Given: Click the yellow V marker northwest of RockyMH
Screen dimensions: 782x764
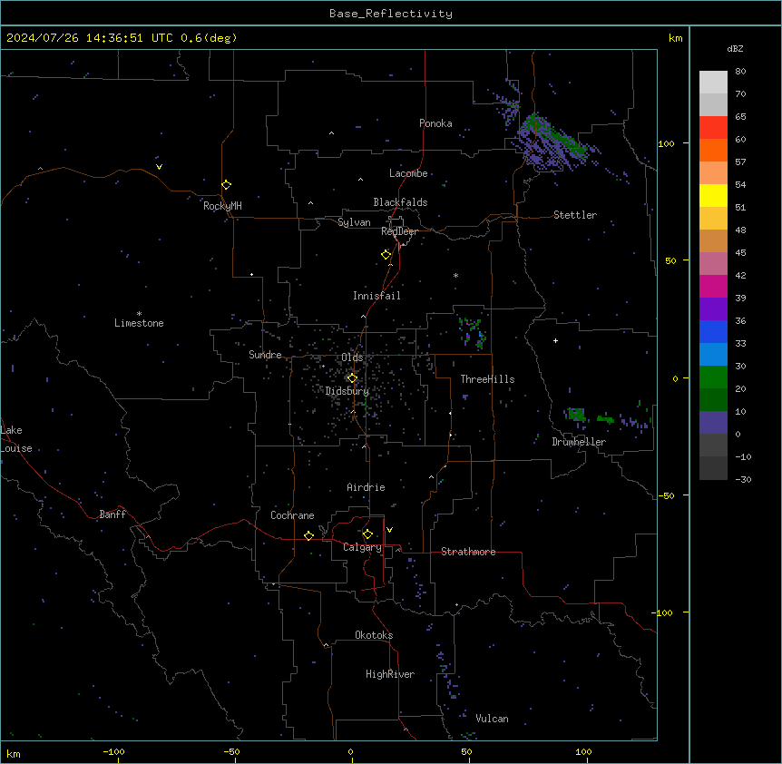Looking at the screenshot, I should (x=159, y=167).
